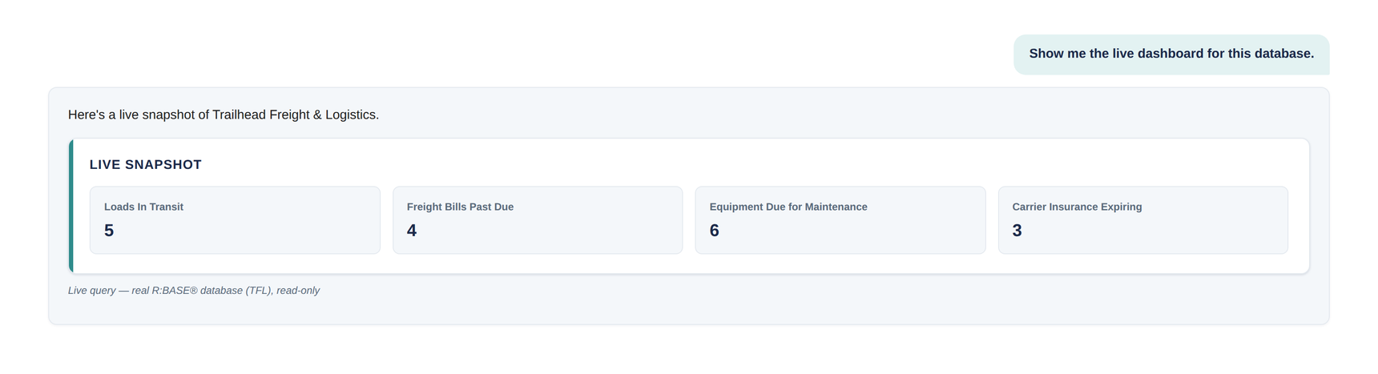Click the intro sentence about Trailhead Freight & Logistics
The image size is (1378, 374).
click(224, 115)
